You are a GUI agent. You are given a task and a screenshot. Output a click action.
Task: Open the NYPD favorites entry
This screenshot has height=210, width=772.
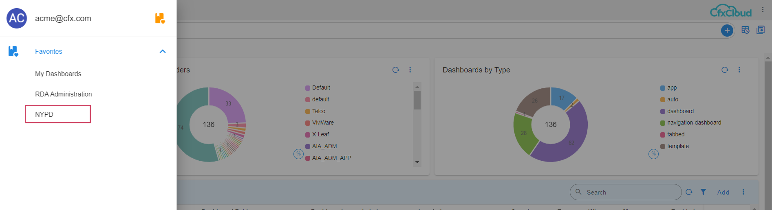click(44, 114)
